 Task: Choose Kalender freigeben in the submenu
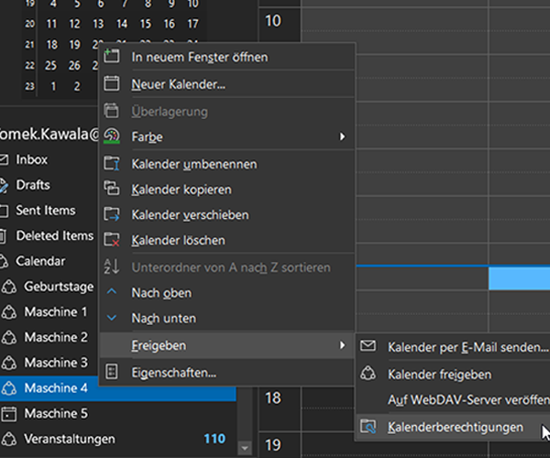tap(439, 375)
